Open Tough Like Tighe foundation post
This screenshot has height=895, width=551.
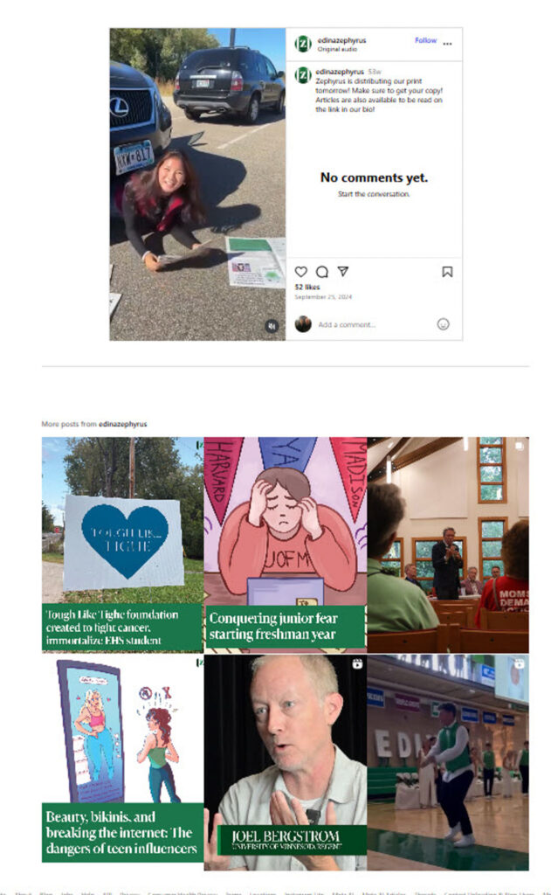122,545
